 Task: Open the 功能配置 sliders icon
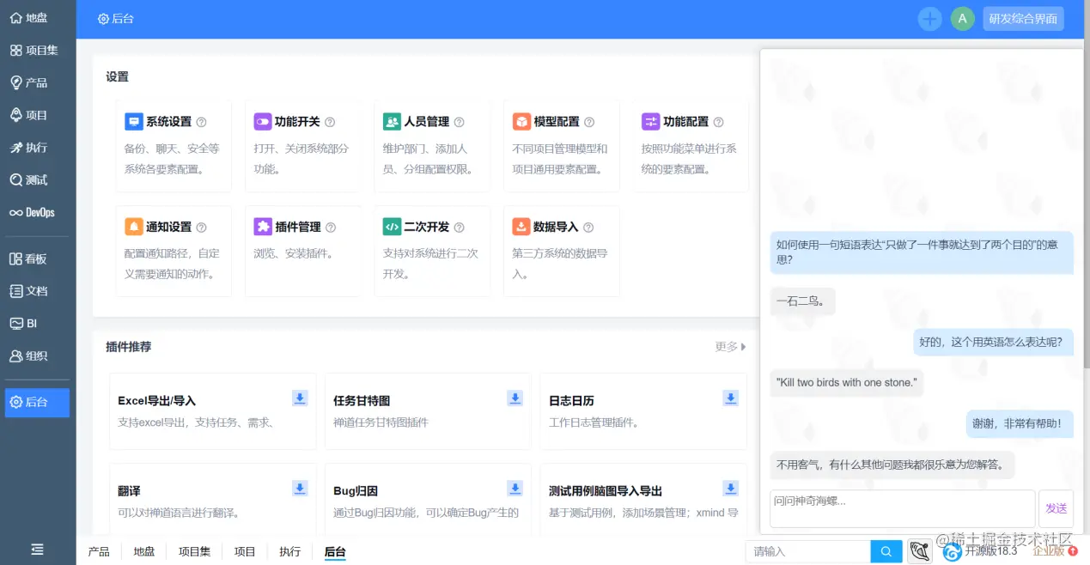[650, 122]
